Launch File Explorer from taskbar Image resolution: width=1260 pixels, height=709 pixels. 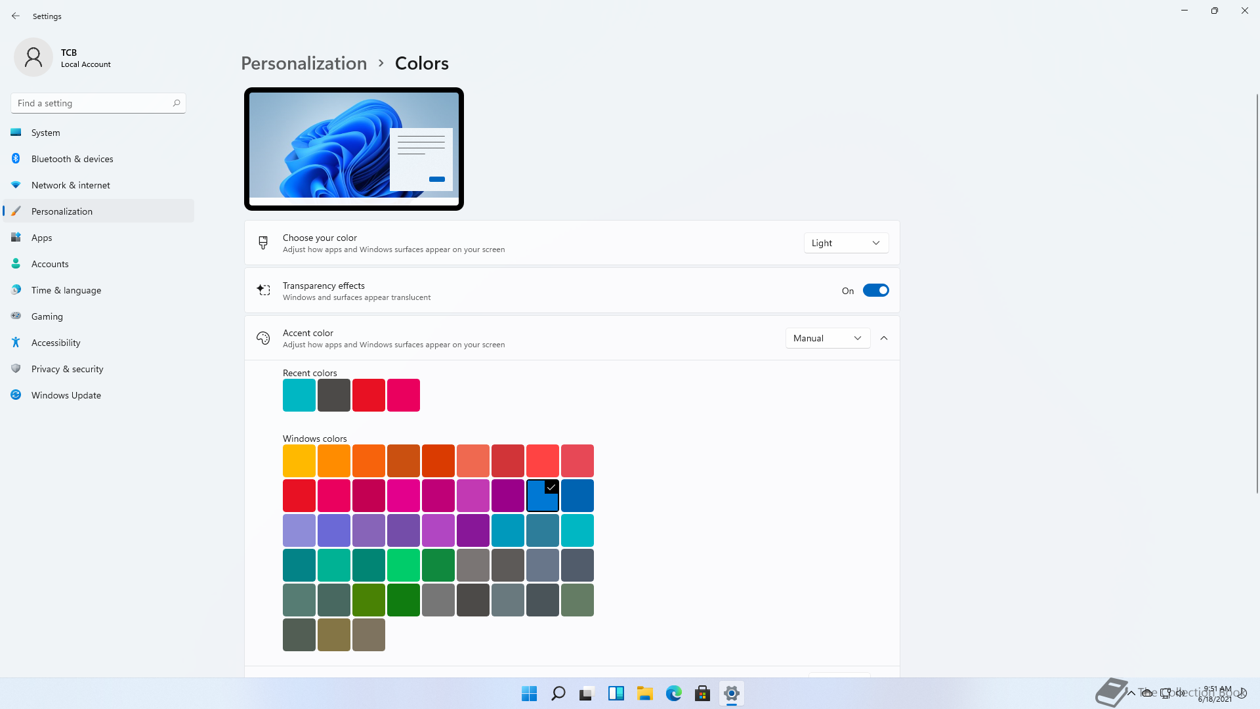[x=645, y=693]
